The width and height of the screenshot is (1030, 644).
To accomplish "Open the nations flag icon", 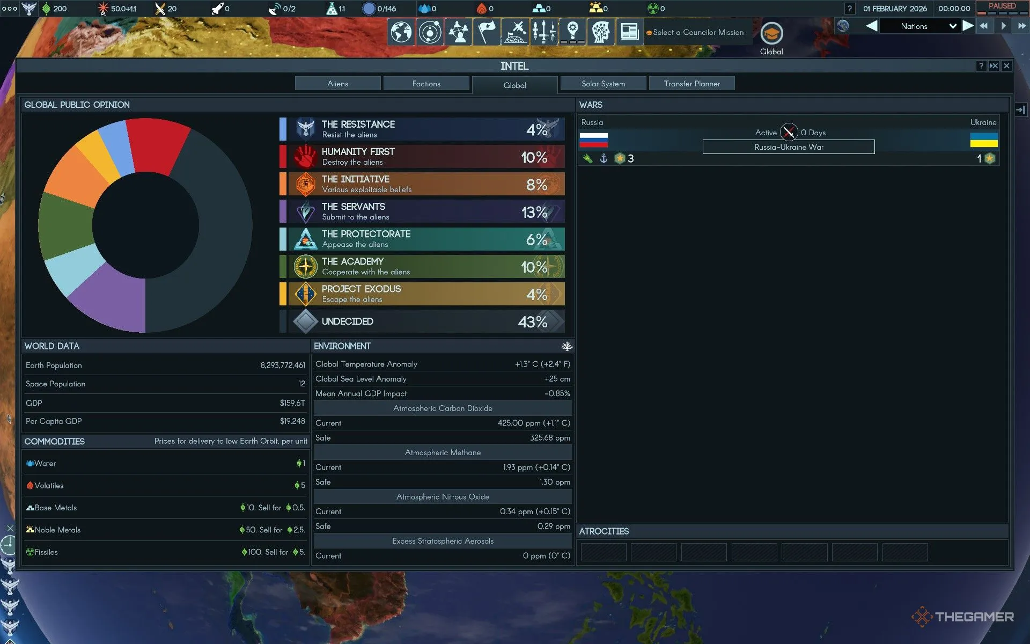I will (x=487, y=32).
